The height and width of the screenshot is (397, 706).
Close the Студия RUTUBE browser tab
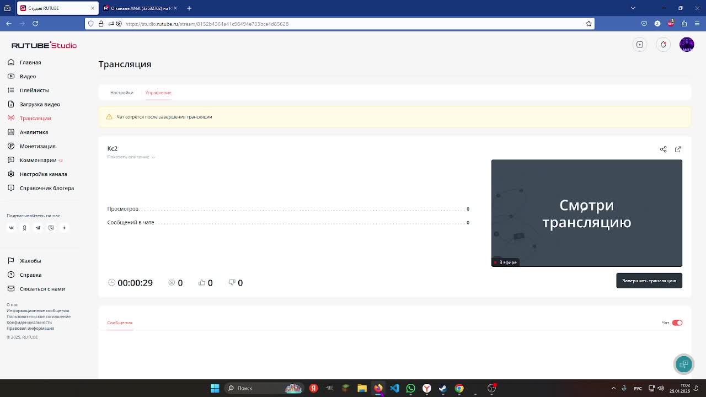(x=93, y=8)
